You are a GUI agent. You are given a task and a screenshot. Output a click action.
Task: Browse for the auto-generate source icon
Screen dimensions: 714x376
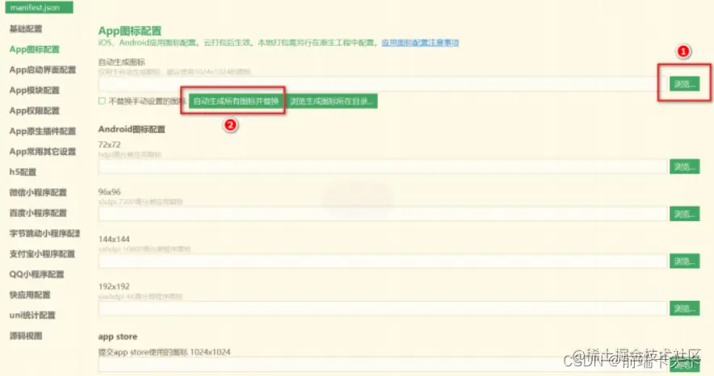tap(684, 84)
